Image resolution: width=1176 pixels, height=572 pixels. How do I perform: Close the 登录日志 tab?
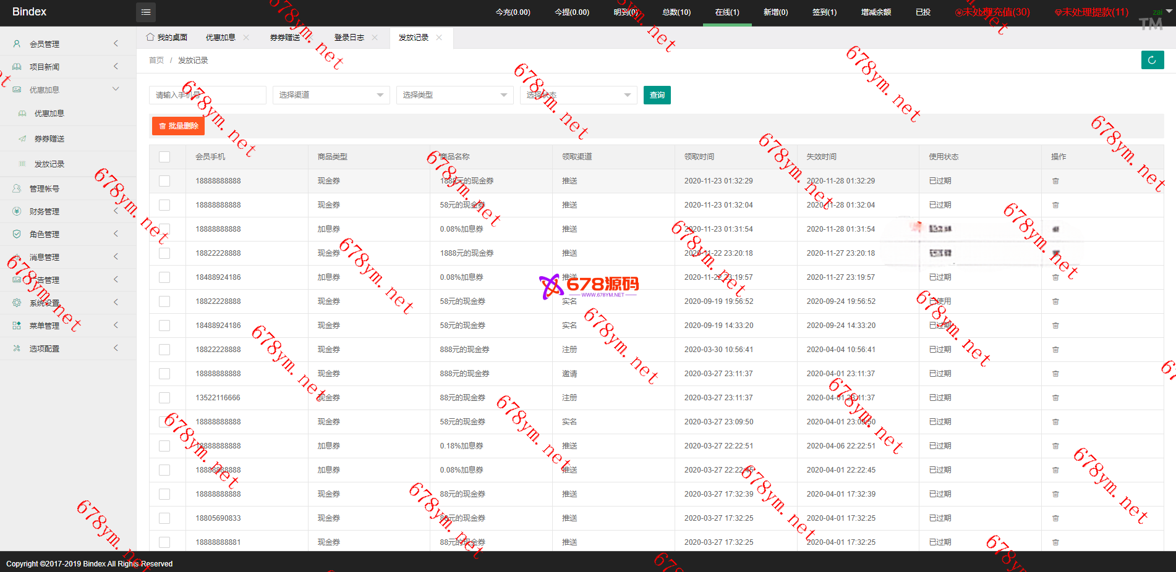coord(375,38)
